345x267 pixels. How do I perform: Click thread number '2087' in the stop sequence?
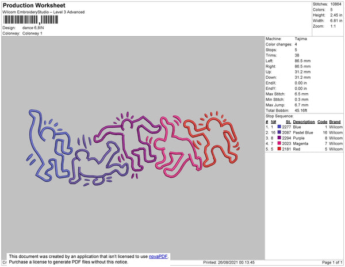286,132
